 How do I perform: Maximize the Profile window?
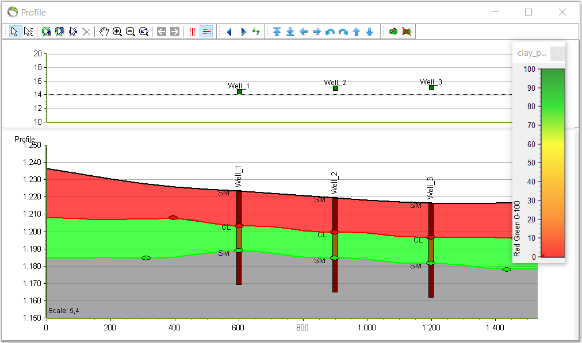[529, 12]
